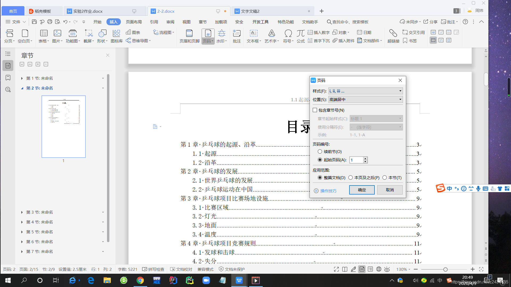511x287 pixels.
Task: Open the 分页 page break tool
Action: pos(9,36)
